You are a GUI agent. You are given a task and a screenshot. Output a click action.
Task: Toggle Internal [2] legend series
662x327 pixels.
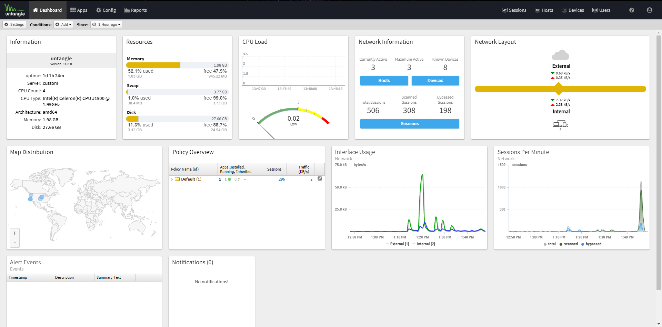pos(424,244)
